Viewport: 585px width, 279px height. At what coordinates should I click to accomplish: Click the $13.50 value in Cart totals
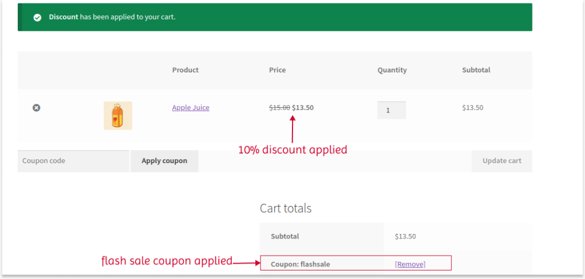[x=406, y=236]
